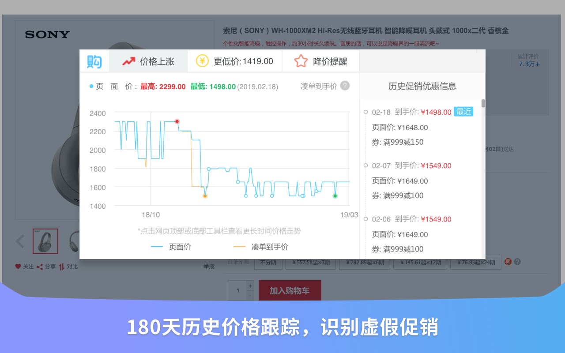Click the red price rising arrow icon
Viewport: 565px width, 353px height.
click(x=129, y=61)
